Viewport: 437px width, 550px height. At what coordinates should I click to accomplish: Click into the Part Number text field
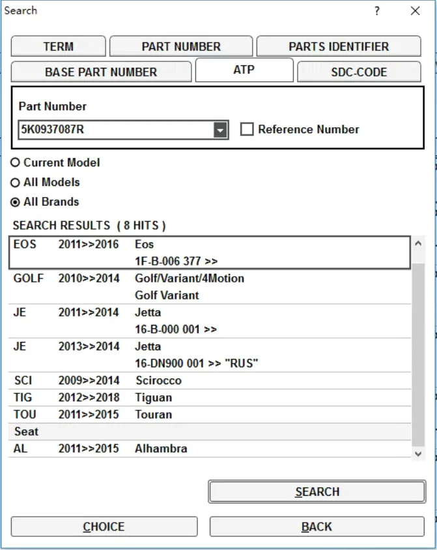pos(116,130)
